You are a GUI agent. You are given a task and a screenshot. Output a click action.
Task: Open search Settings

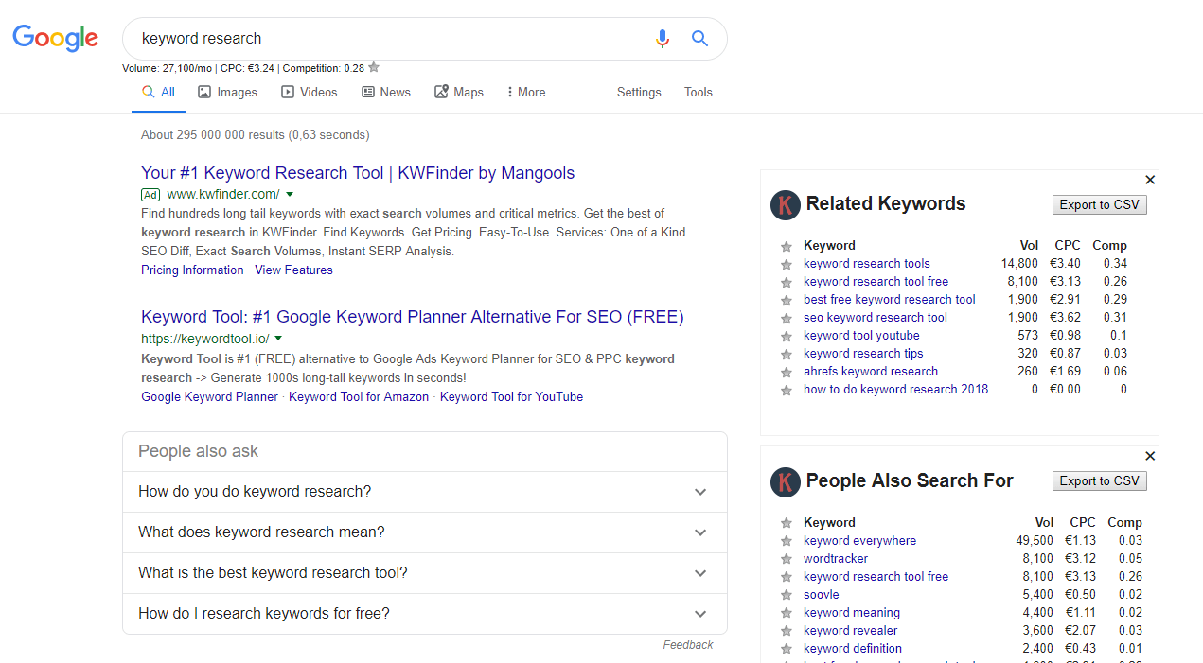tap(639, 93)
